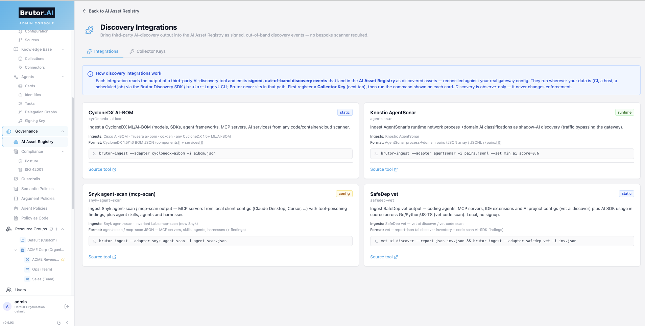Add a resource group with plus icon
The image size is (645, 326).
click(56, 229)
